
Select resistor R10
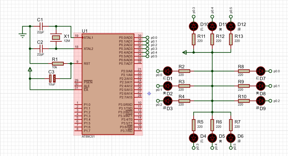(244, 101)
